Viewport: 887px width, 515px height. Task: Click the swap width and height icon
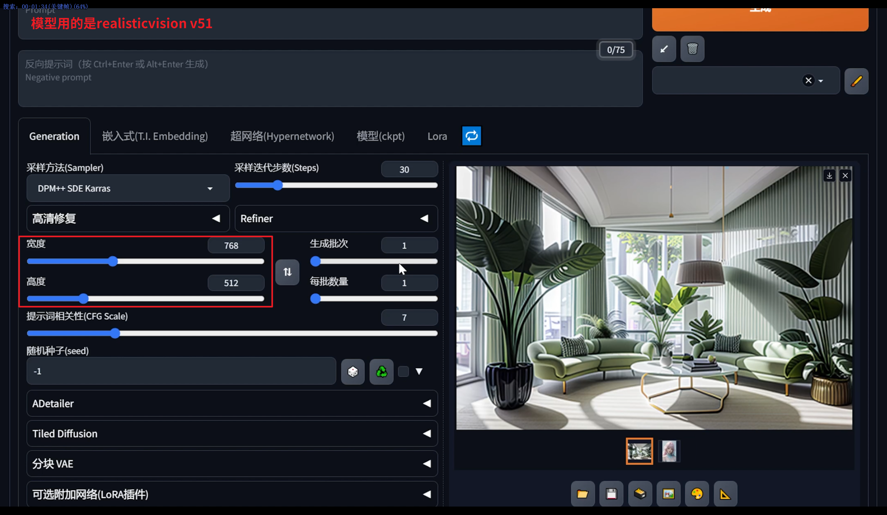pos(287,272)
